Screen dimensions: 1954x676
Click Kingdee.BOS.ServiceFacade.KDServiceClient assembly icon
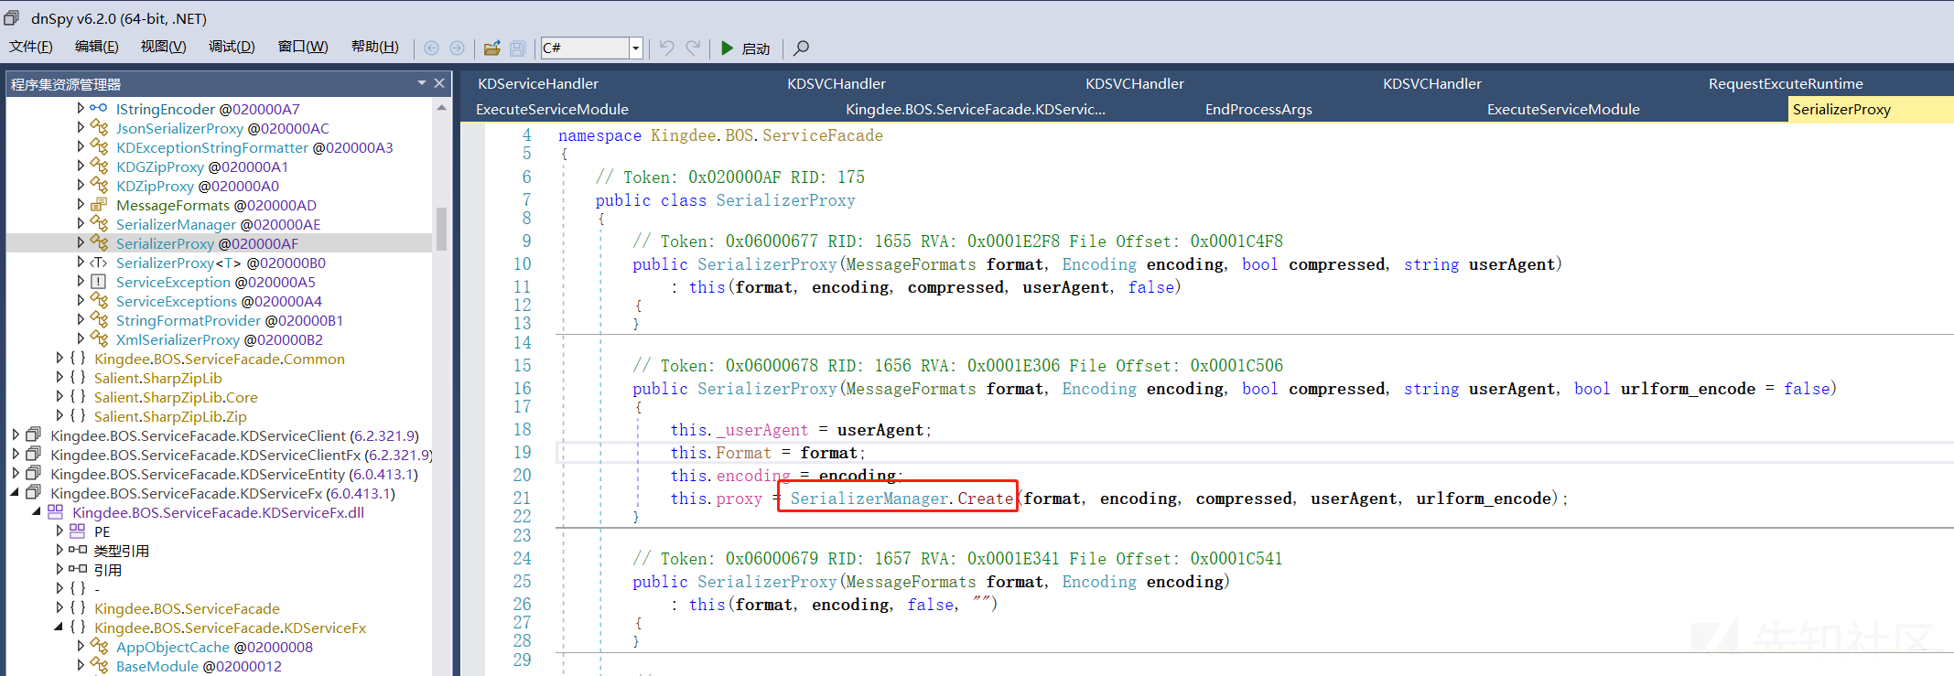click(33, 435)
